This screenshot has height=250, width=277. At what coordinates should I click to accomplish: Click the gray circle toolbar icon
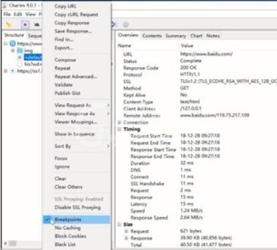(x=126, y=25)
